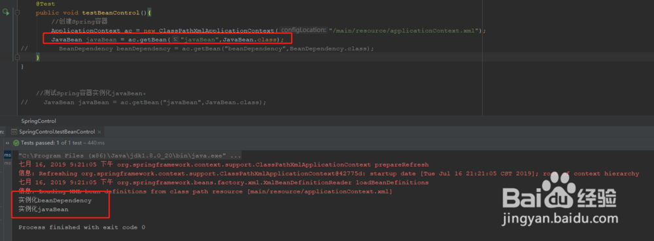This screenshot has width=654, height=241.
Task: Click run configuration icon on run tab
Action: [14, 131]
